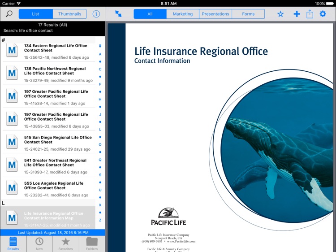Tap the search magnifier icon
336x252 pixels.
click(x=9, y=14)
